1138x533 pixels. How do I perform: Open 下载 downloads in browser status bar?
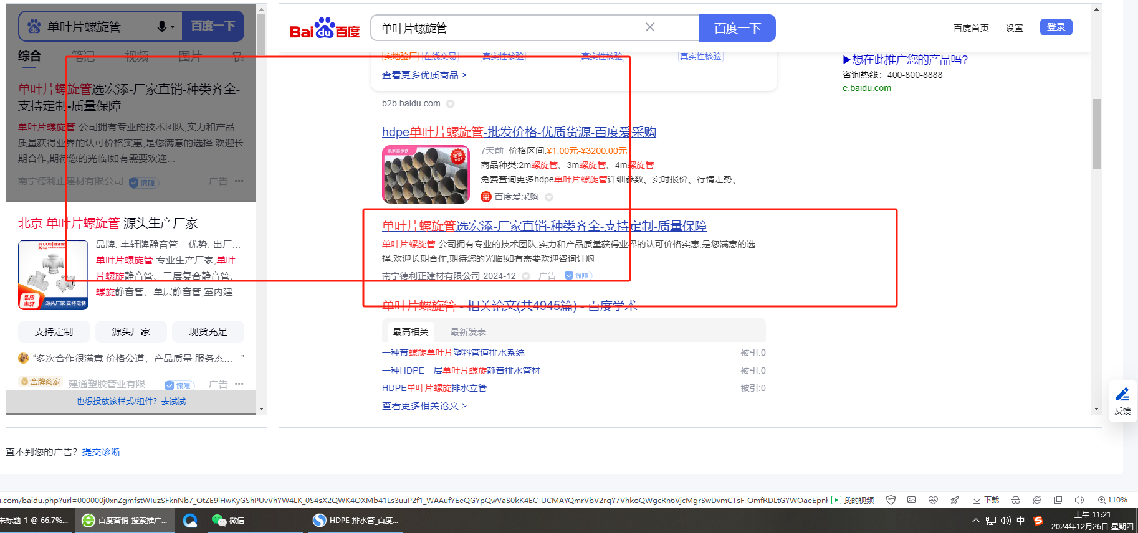click(x=986, y=500)
